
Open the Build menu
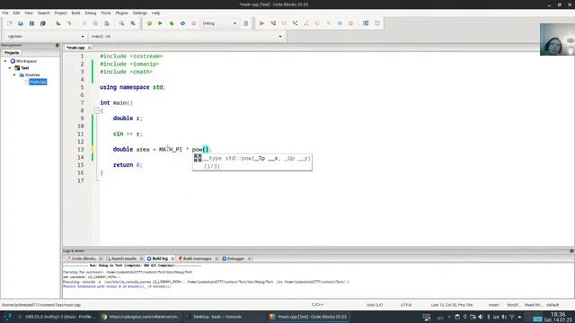[x=75, y=13]
